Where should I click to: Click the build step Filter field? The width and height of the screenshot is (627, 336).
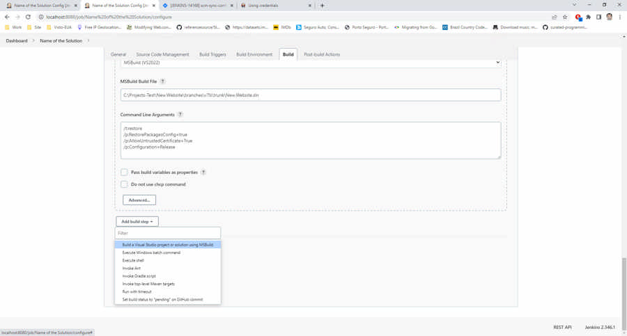(x=168, y=233)
